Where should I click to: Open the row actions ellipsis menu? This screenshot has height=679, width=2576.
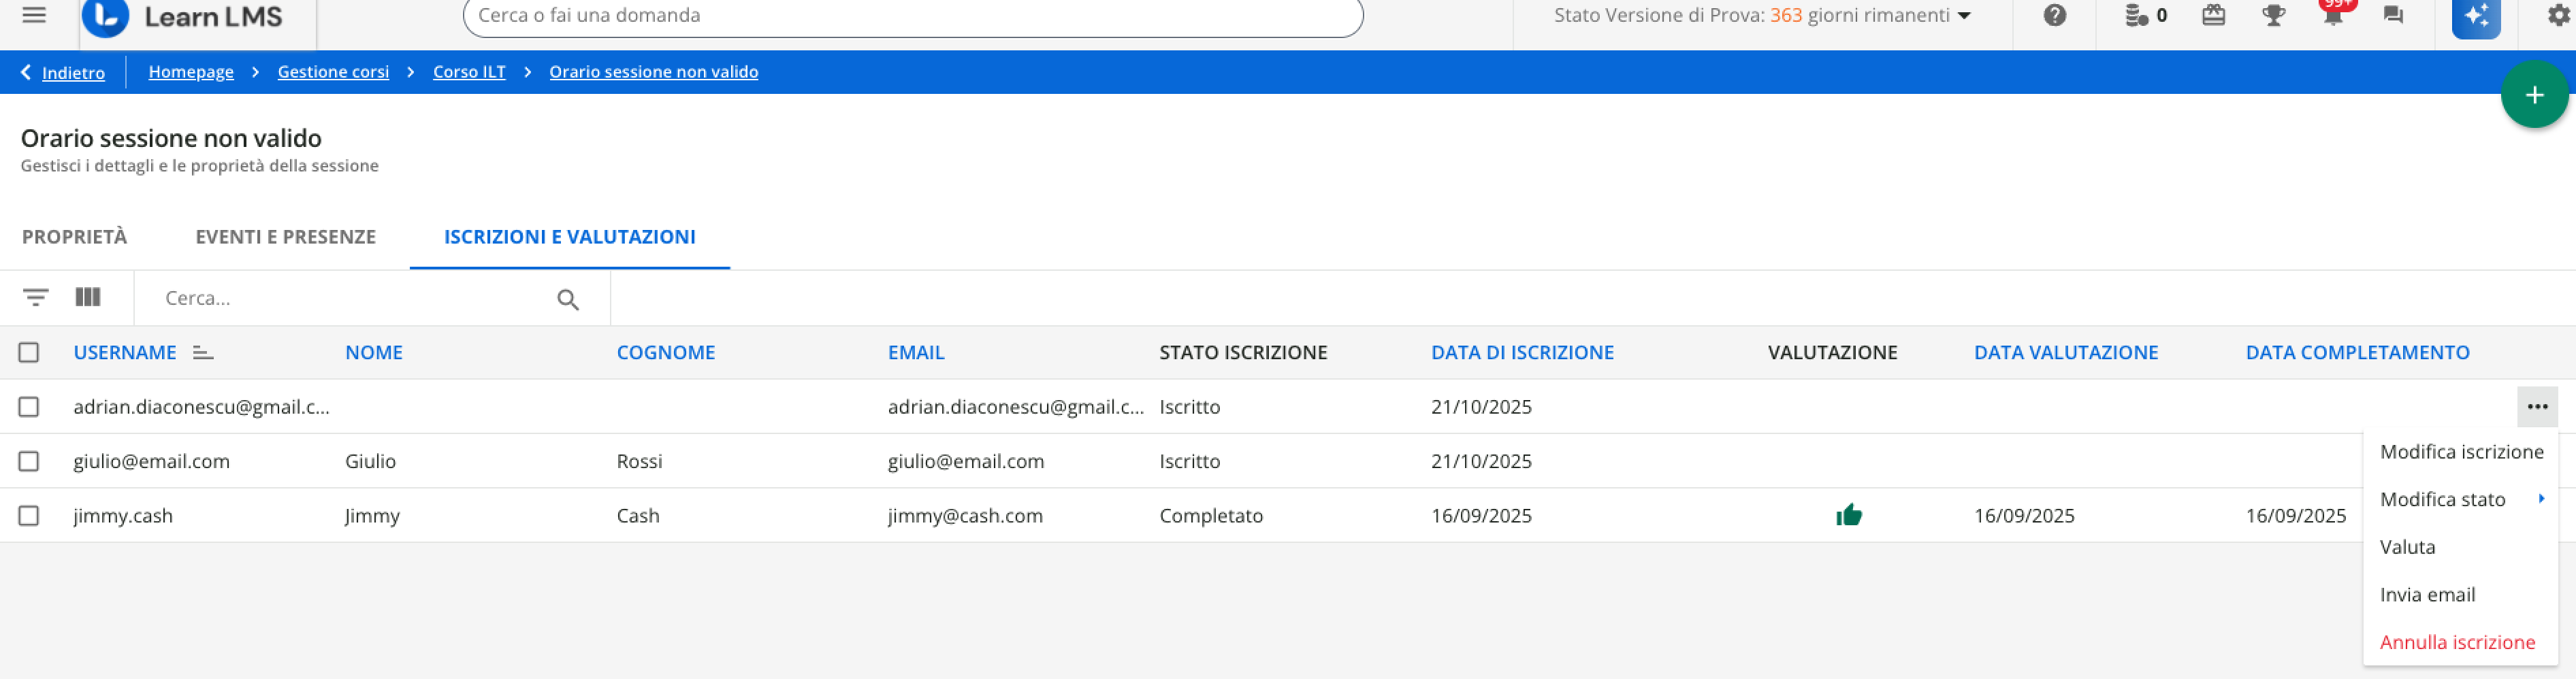tap(2536, 407)
